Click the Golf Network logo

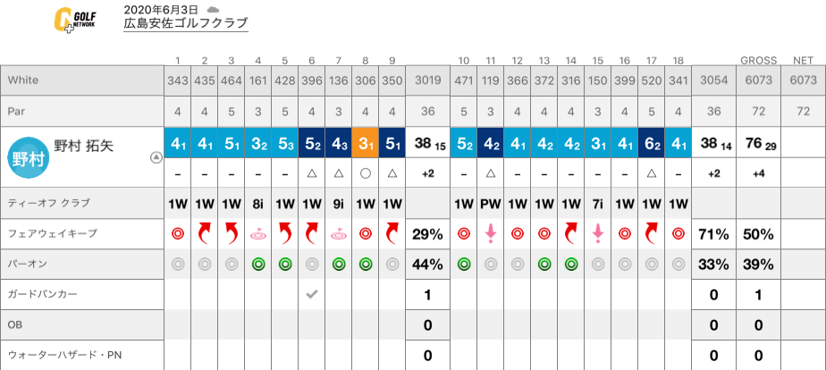(x=75, y=21)
